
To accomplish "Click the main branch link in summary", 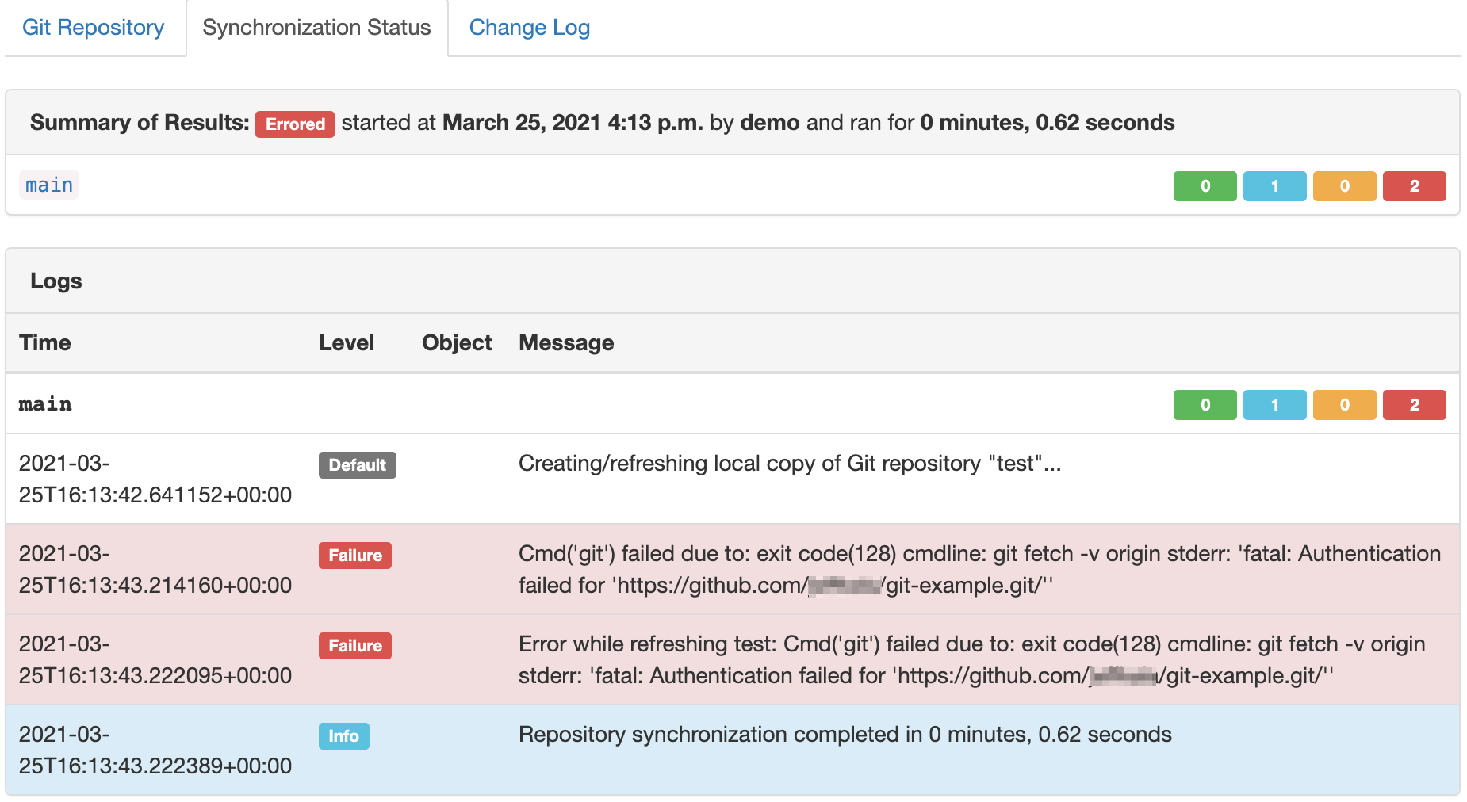I will 48,185.
